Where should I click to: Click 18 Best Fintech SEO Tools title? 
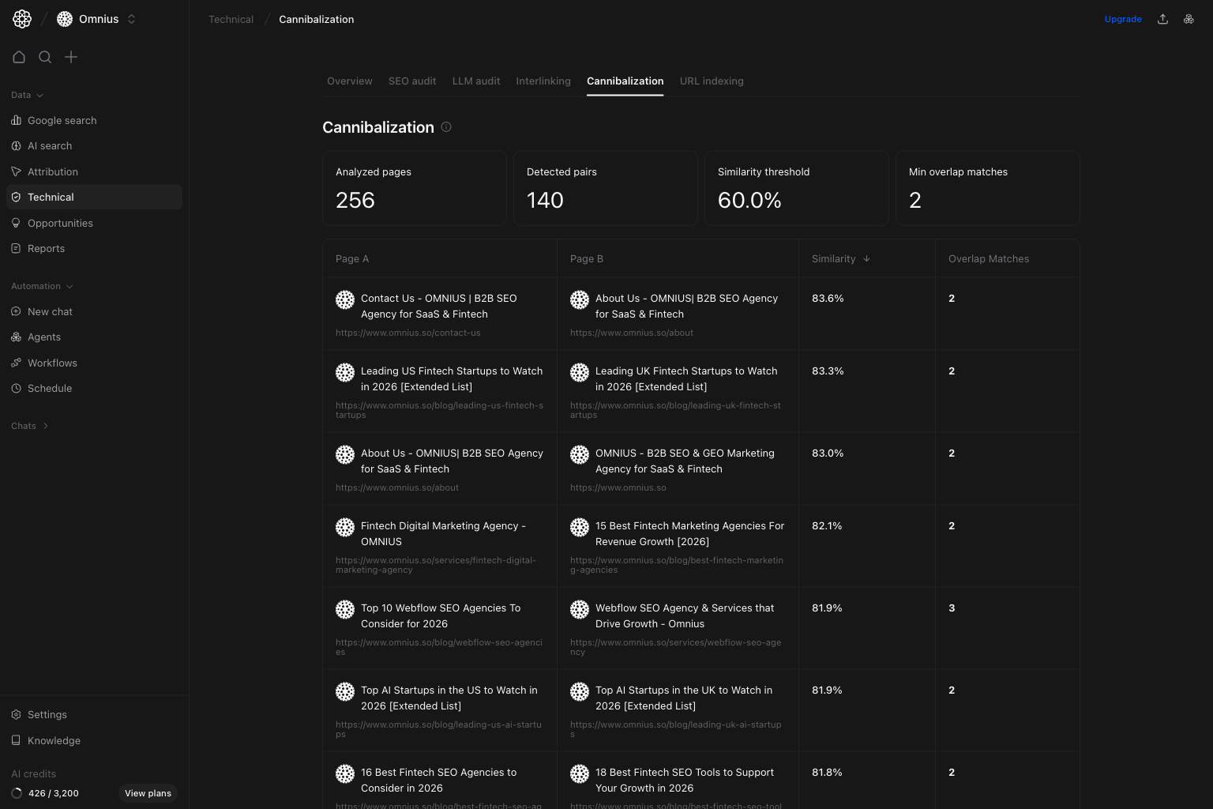pyautogui.click(x=685, y=780)
